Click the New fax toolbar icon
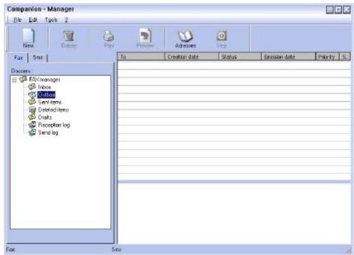This screenshot has height=255, width=354. click(28, 35)
